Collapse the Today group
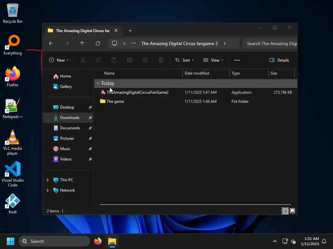 [x=98, y=83]
